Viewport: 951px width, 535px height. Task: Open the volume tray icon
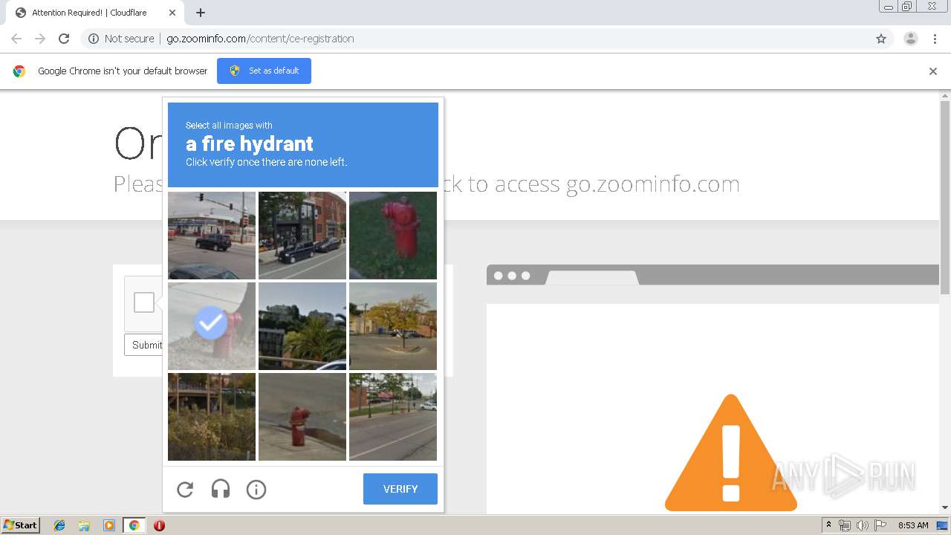tap(863, 525)
